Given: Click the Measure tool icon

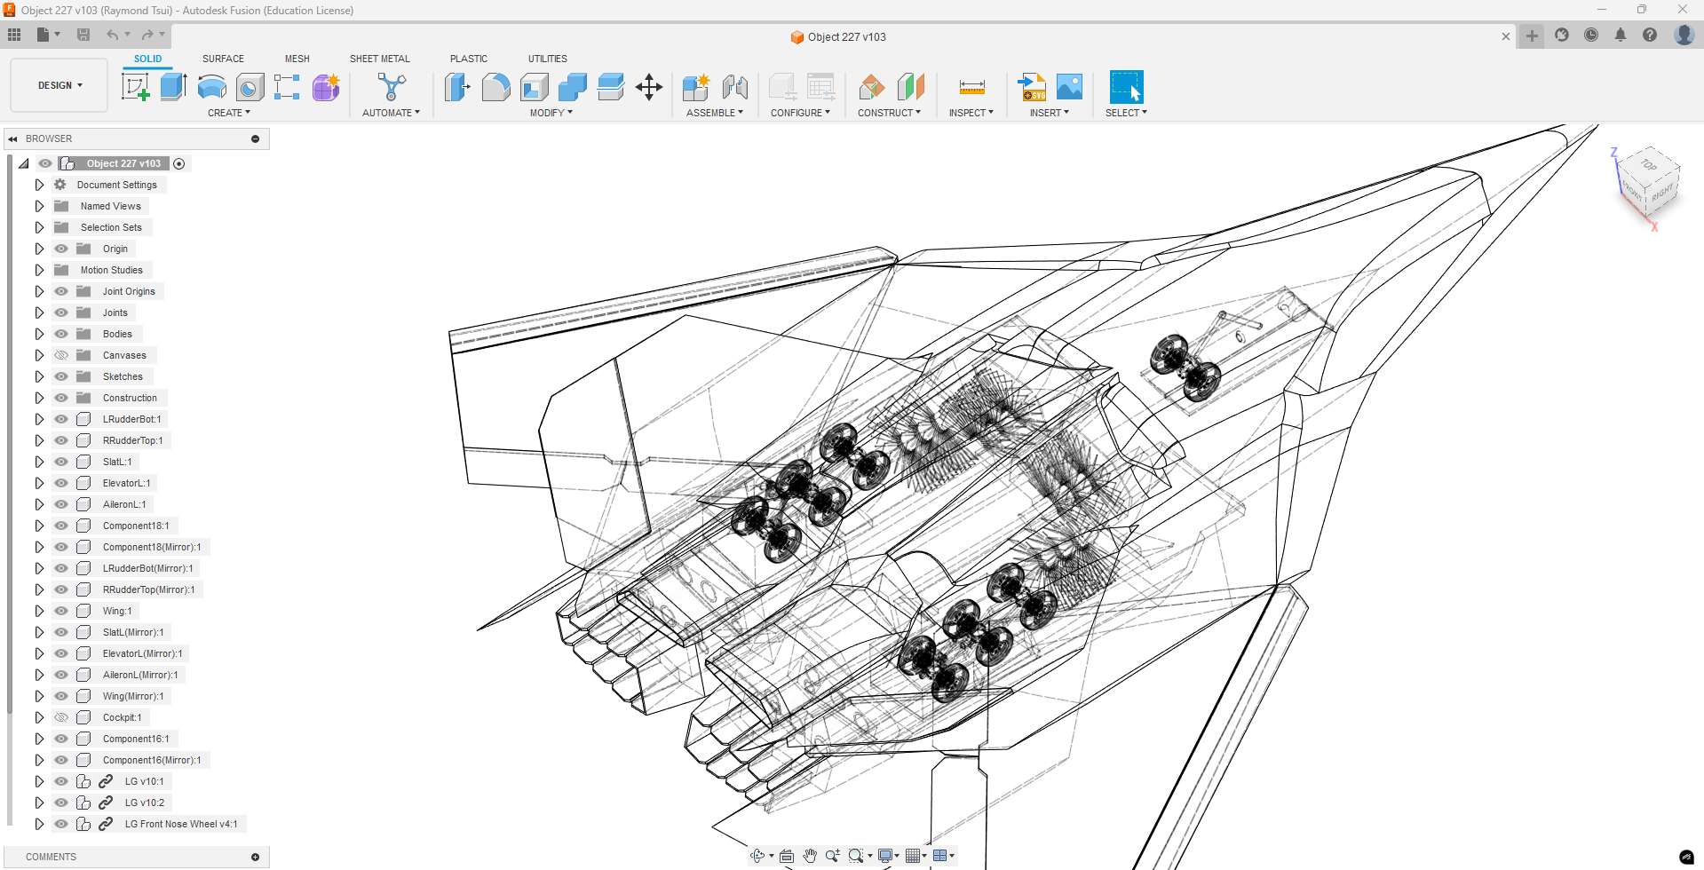Looking at the screenshot, I should click(x=971, y=87).
